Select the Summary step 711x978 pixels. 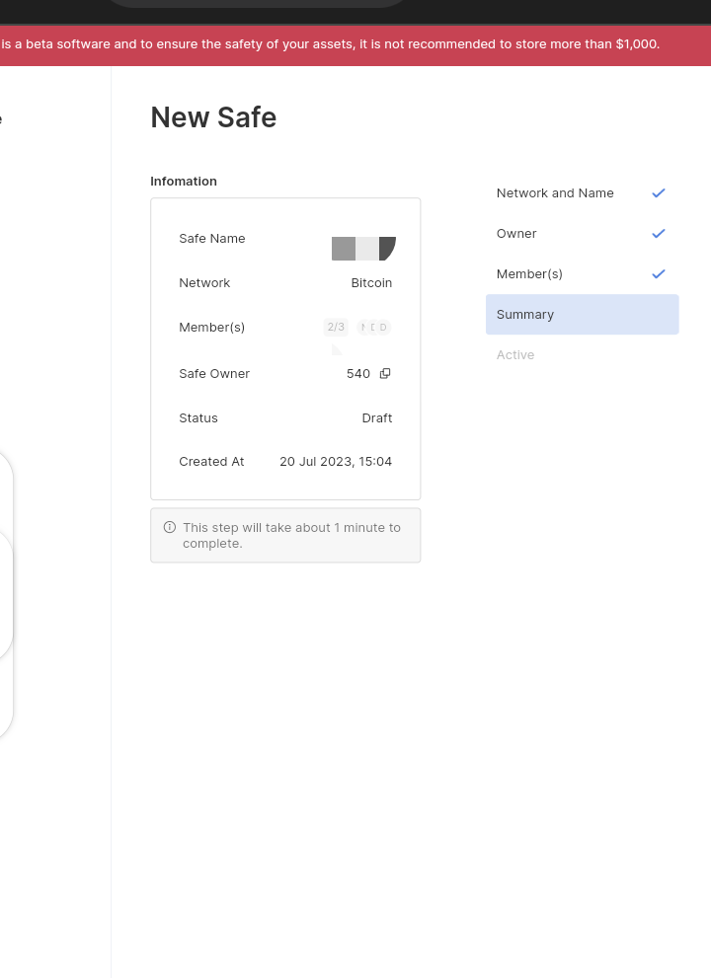[x=582, y=315]
